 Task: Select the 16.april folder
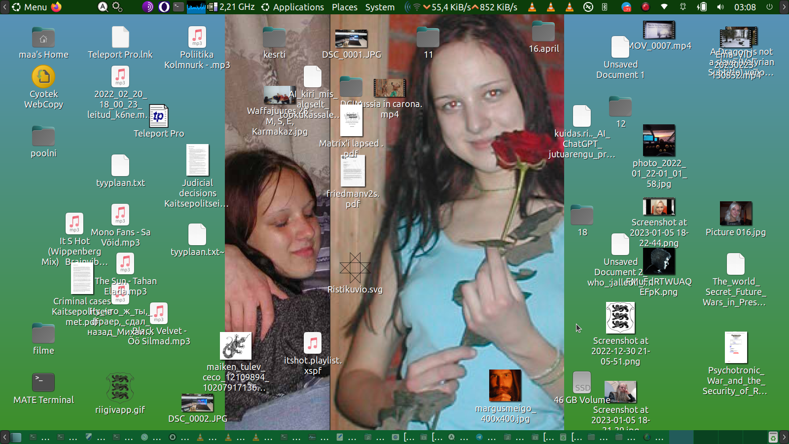point(543,37)
